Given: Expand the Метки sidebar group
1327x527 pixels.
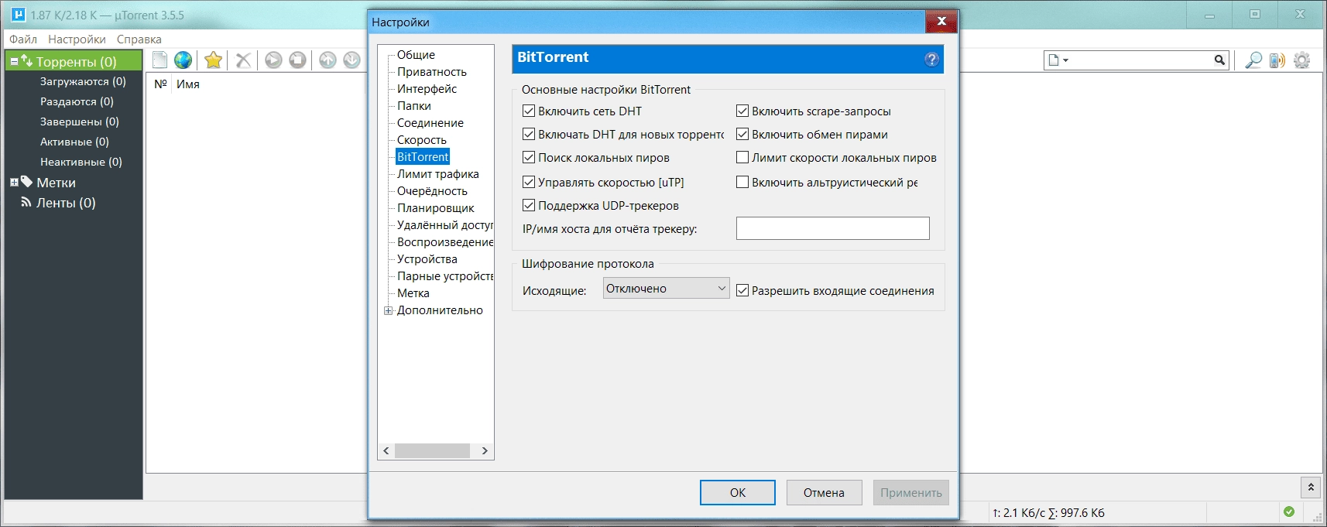Looking at the screenshot, I should click(x=14, y=183).
